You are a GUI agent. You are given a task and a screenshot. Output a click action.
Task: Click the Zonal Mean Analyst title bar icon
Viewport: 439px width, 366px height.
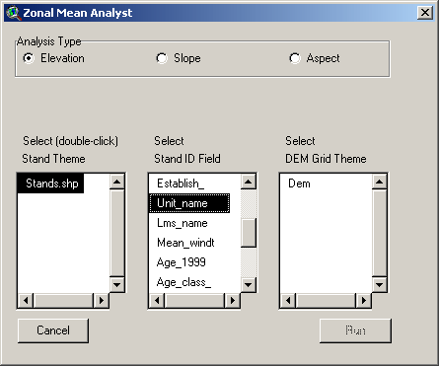click(x=13, y=13)
